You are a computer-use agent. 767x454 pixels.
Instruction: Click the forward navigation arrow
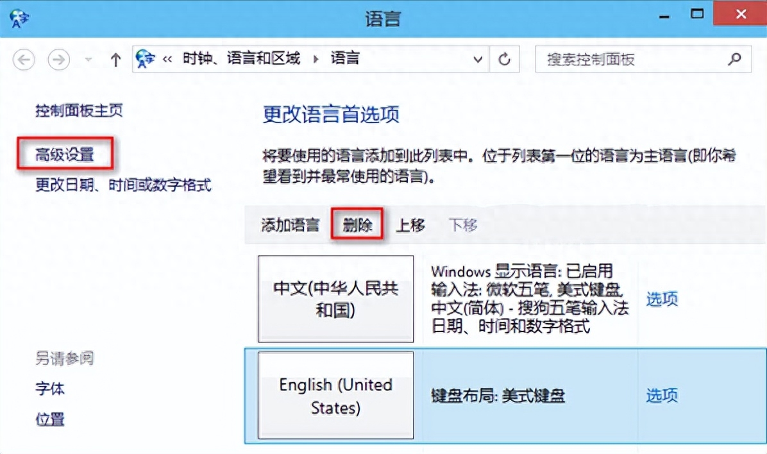point(58,59)
